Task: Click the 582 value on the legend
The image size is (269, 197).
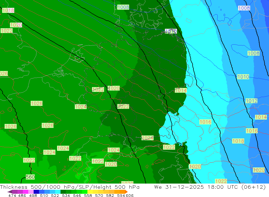Action: coord(110,195)
